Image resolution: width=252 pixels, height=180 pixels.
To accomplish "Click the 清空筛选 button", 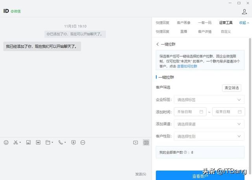I will [x=232, y=88].
